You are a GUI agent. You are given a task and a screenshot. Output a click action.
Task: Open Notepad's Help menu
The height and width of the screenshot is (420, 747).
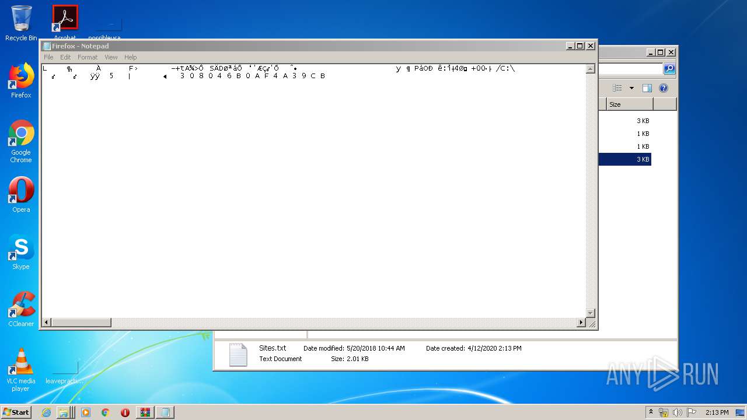tap(131, 57)
